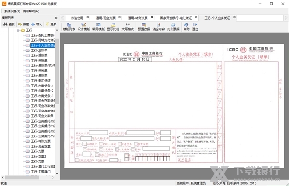Viewport: 289px width, 186px height.
Task: Select the 工行-工银澳门 template
Action: coord(40,172)
